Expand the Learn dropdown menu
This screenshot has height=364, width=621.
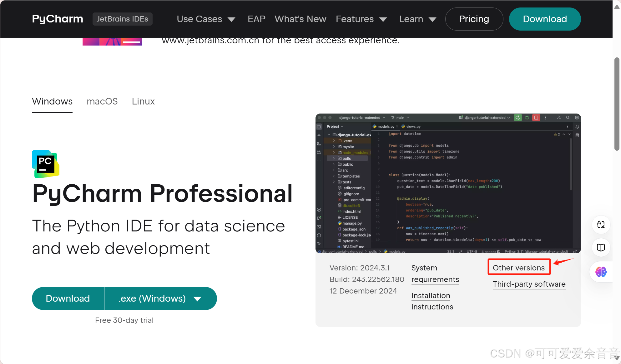point(418,19)
